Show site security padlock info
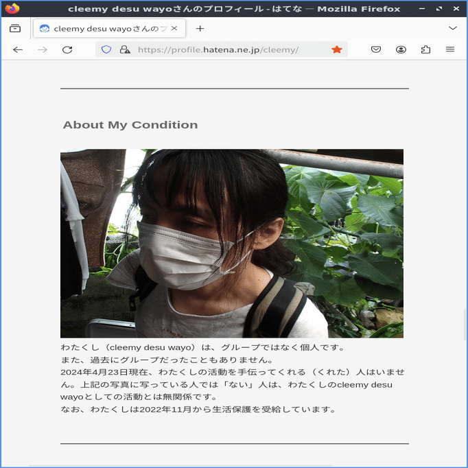This screenshot has width=468, height=468. pos(125,49)
